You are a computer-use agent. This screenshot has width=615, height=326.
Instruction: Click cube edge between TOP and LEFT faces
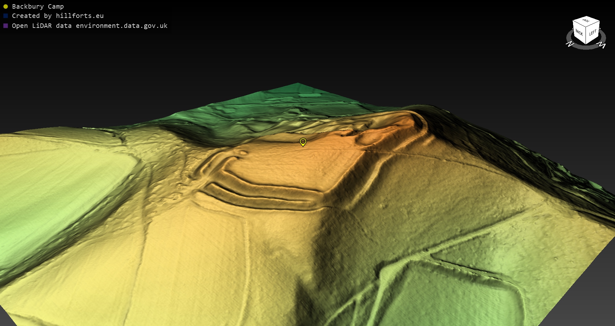click(593, 24)
